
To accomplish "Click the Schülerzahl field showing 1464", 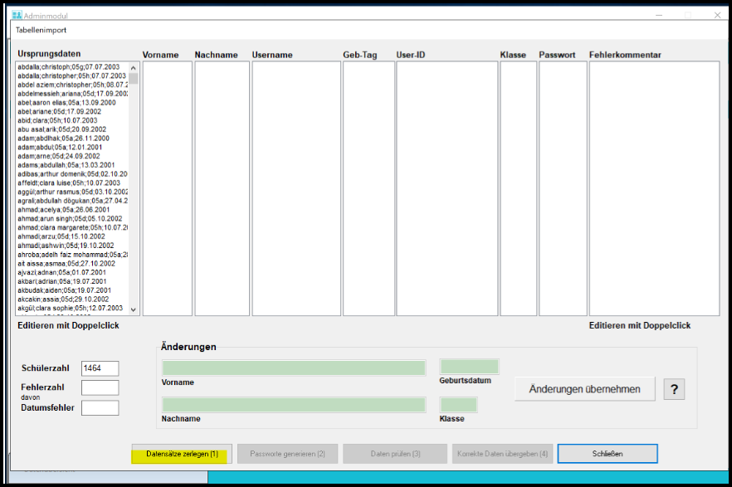I will pos(100,368).
